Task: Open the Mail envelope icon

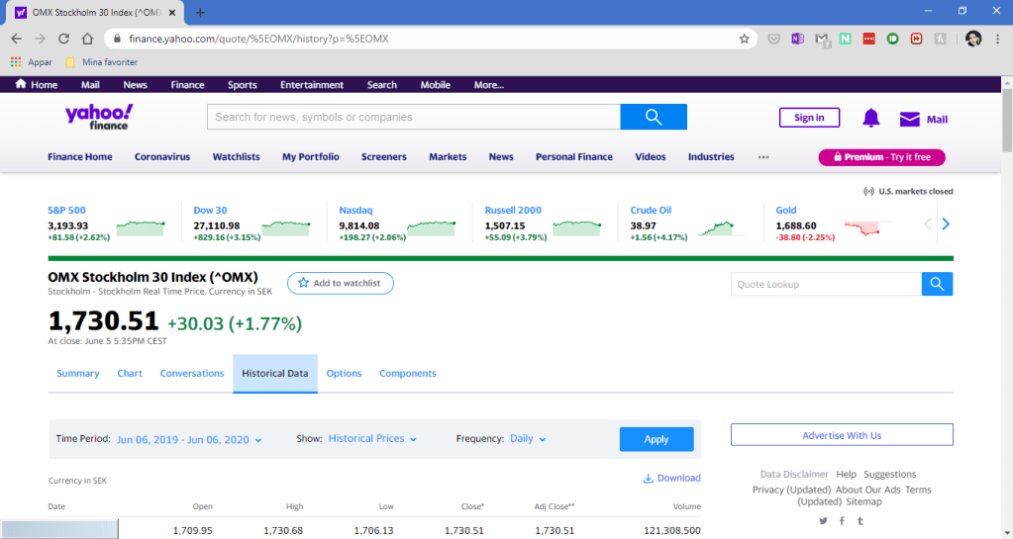Action: pos(909,120)
